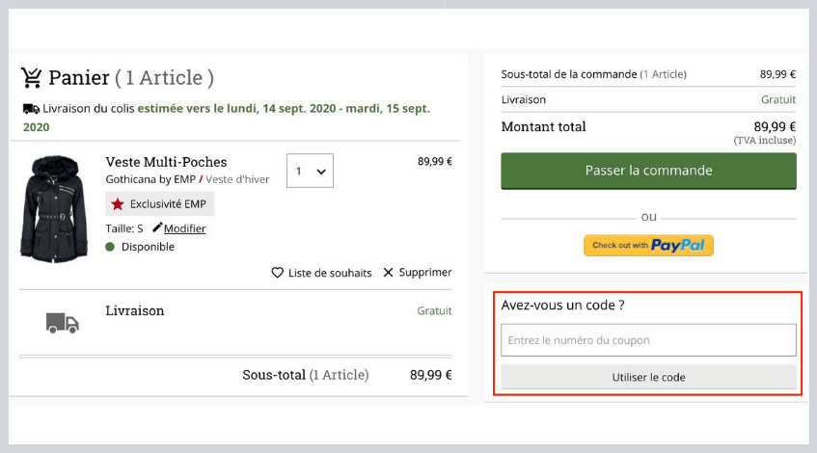
Task: Click Sous-total de la commande label
Action: 569,74
